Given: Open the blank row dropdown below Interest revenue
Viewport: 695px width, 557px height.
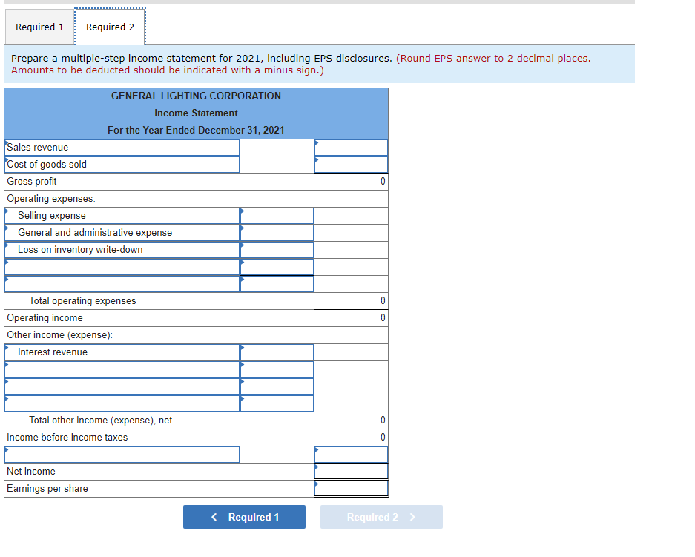Looking at the screenshot, I should [x=122, y=369].
